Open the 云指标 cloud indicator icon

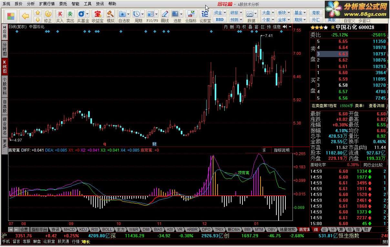(x=191, y=14)
